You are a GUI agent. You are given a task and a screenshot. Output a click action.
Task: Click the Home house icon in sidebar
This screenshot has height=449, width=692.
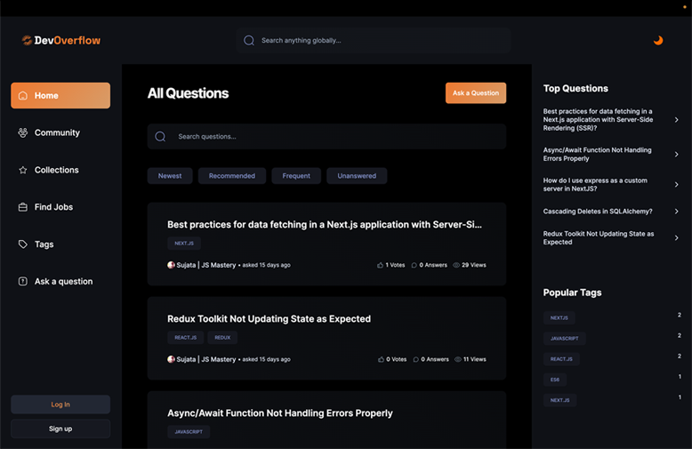click(23, 96)
